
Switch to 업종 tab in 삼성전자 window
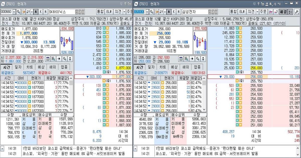click(197, 67)
